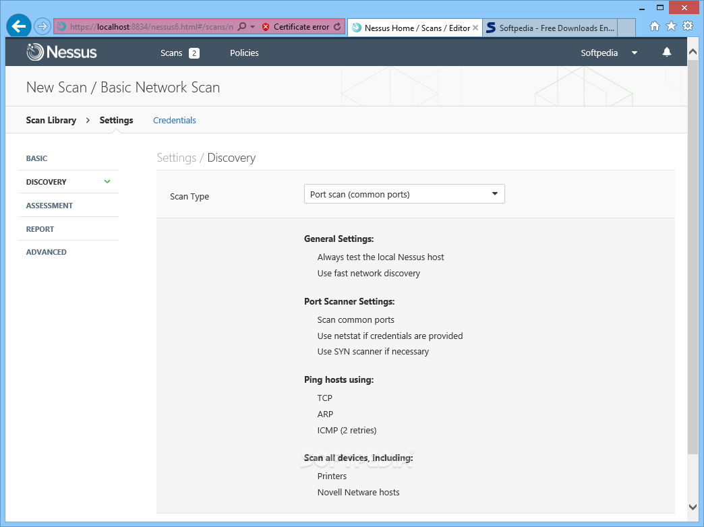Open notifications bell icon
Image resolution: width=704 pixels, height=527 pixels.
pos(667,52)
